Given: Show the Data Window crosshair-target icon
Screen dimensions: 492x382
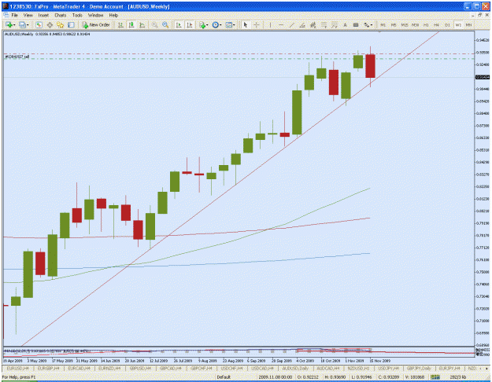Looking at the screenshot, I should pyautogui.click(x=50, y=24).
